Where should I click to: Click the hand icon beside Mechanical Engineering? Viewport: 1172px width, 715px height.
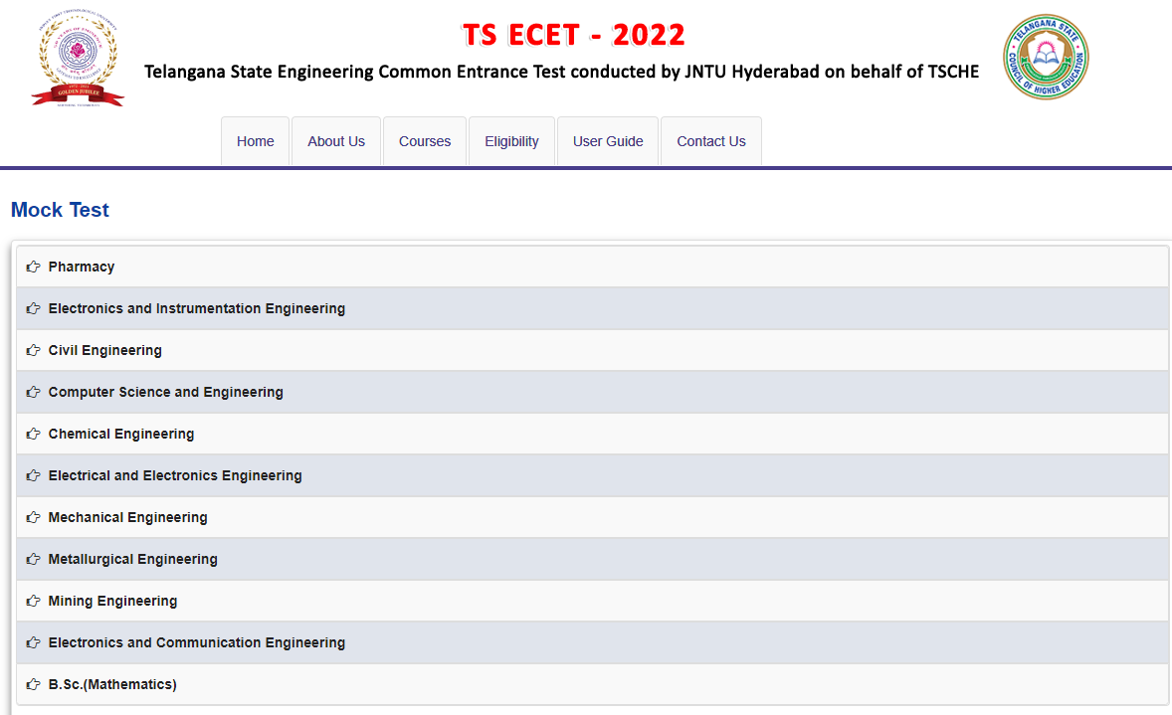click(32, 516)
